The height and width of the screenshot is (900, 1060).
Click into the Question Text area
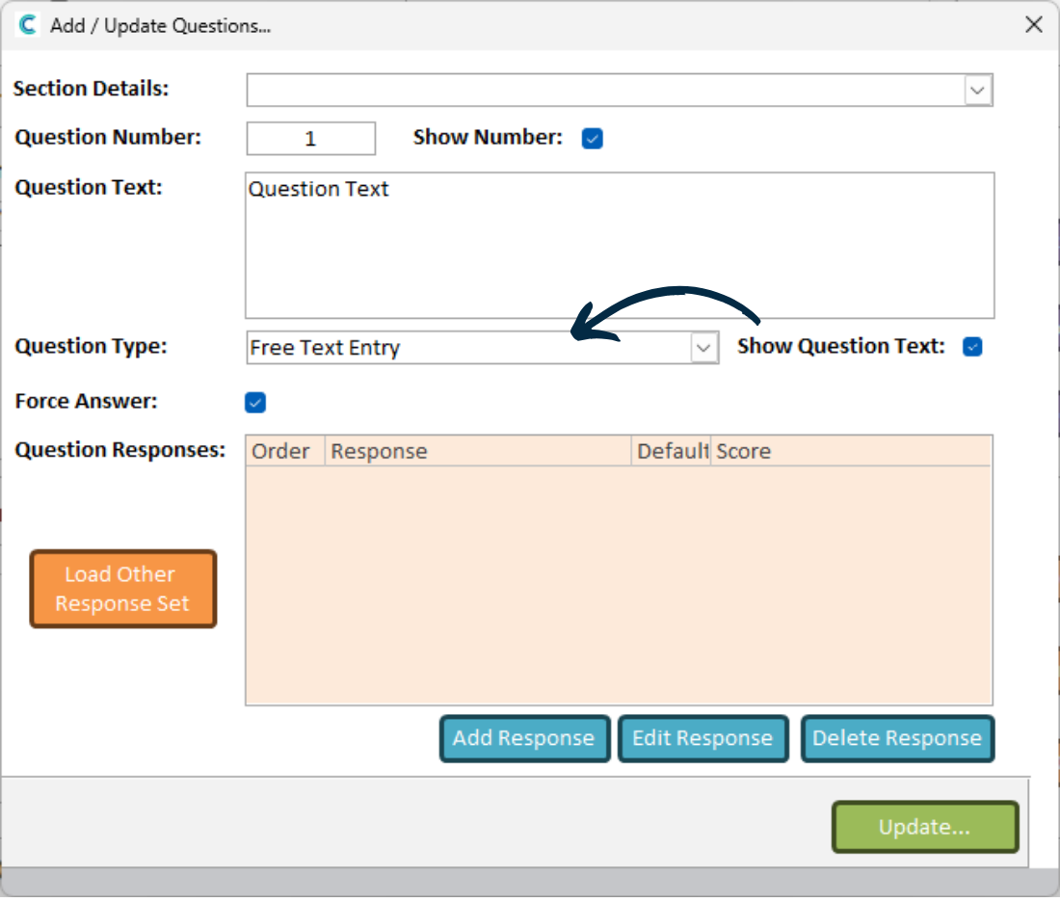coord(620,246)
